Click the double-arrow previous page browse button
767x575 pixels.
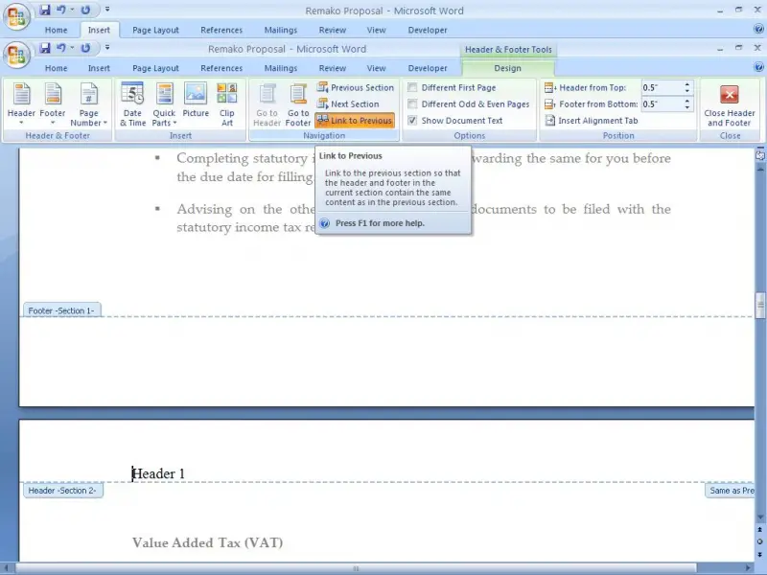click(760, 530)
